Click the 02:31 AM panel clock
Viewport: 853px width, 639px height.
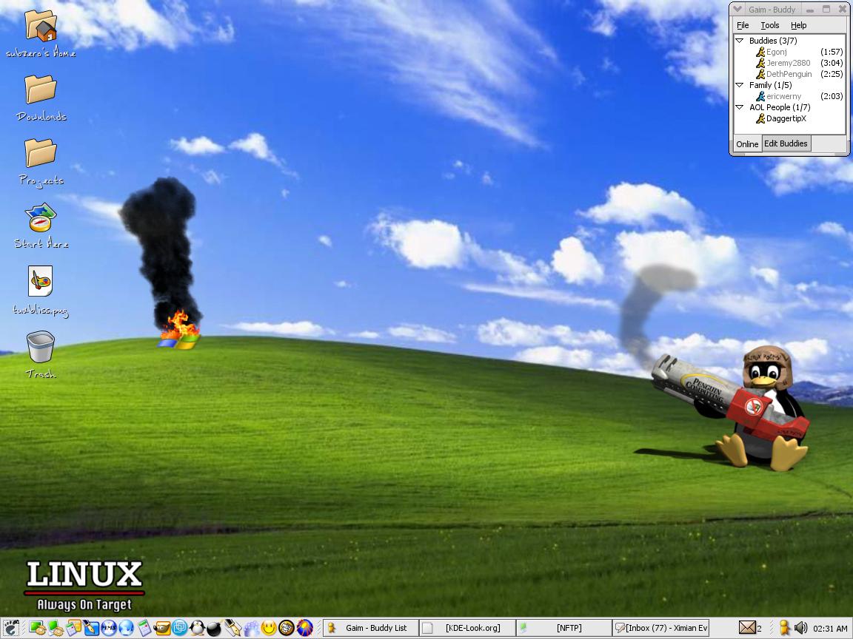[x=831, y=628]
